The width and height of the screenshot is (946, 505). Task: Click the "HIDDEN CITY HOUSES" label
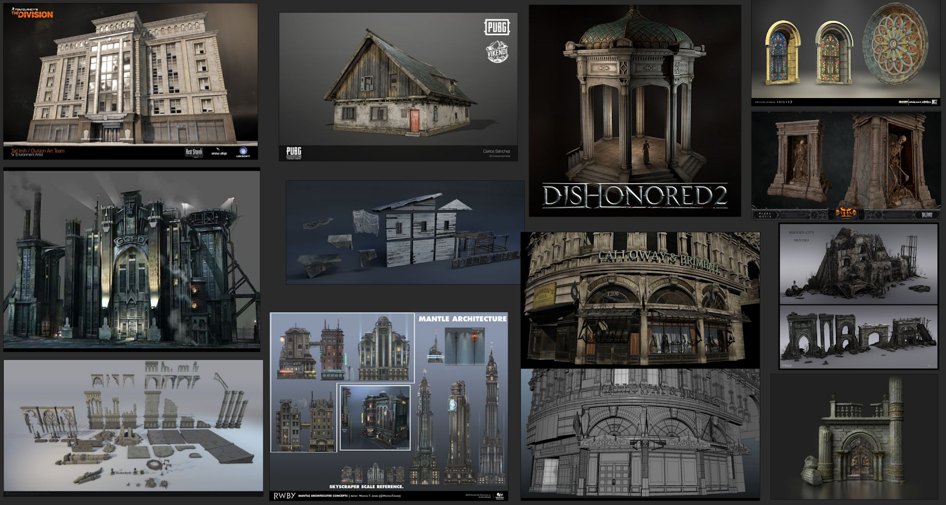[802, 236]
